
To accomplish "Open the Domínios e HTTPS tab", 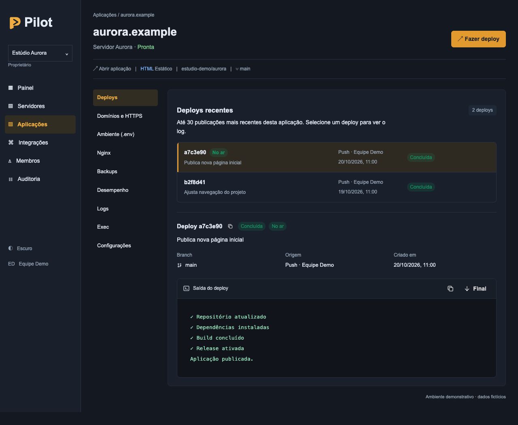I will tap(125, 116).
